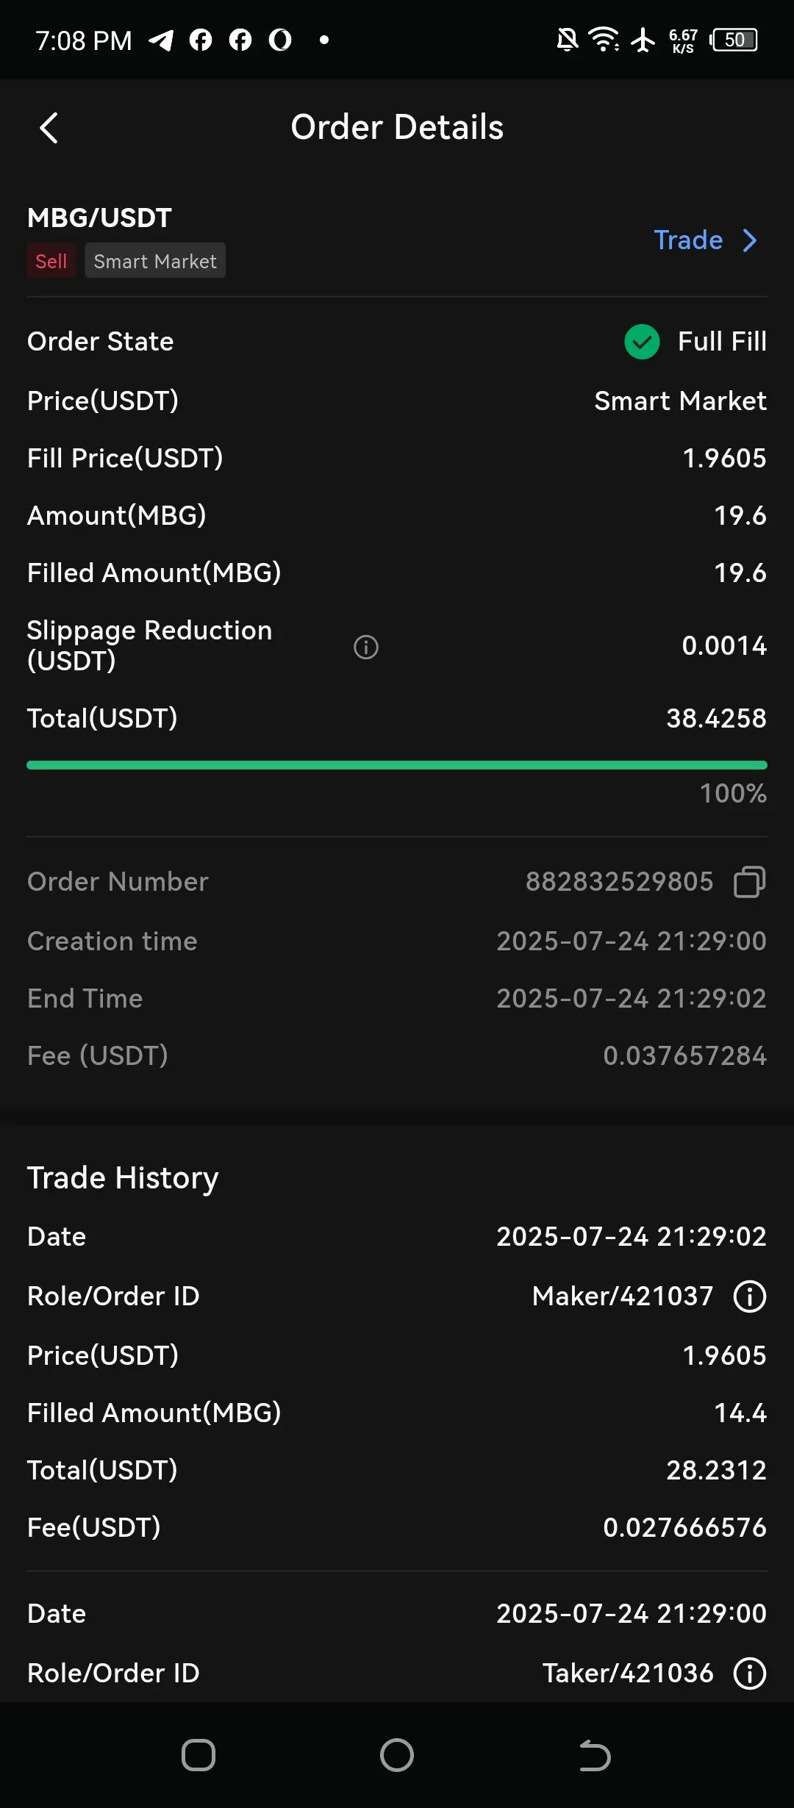The height and width of the screenshot is (1808, 794).
Task: Copy the order number 882832529805
Action: tap(749, 881)
